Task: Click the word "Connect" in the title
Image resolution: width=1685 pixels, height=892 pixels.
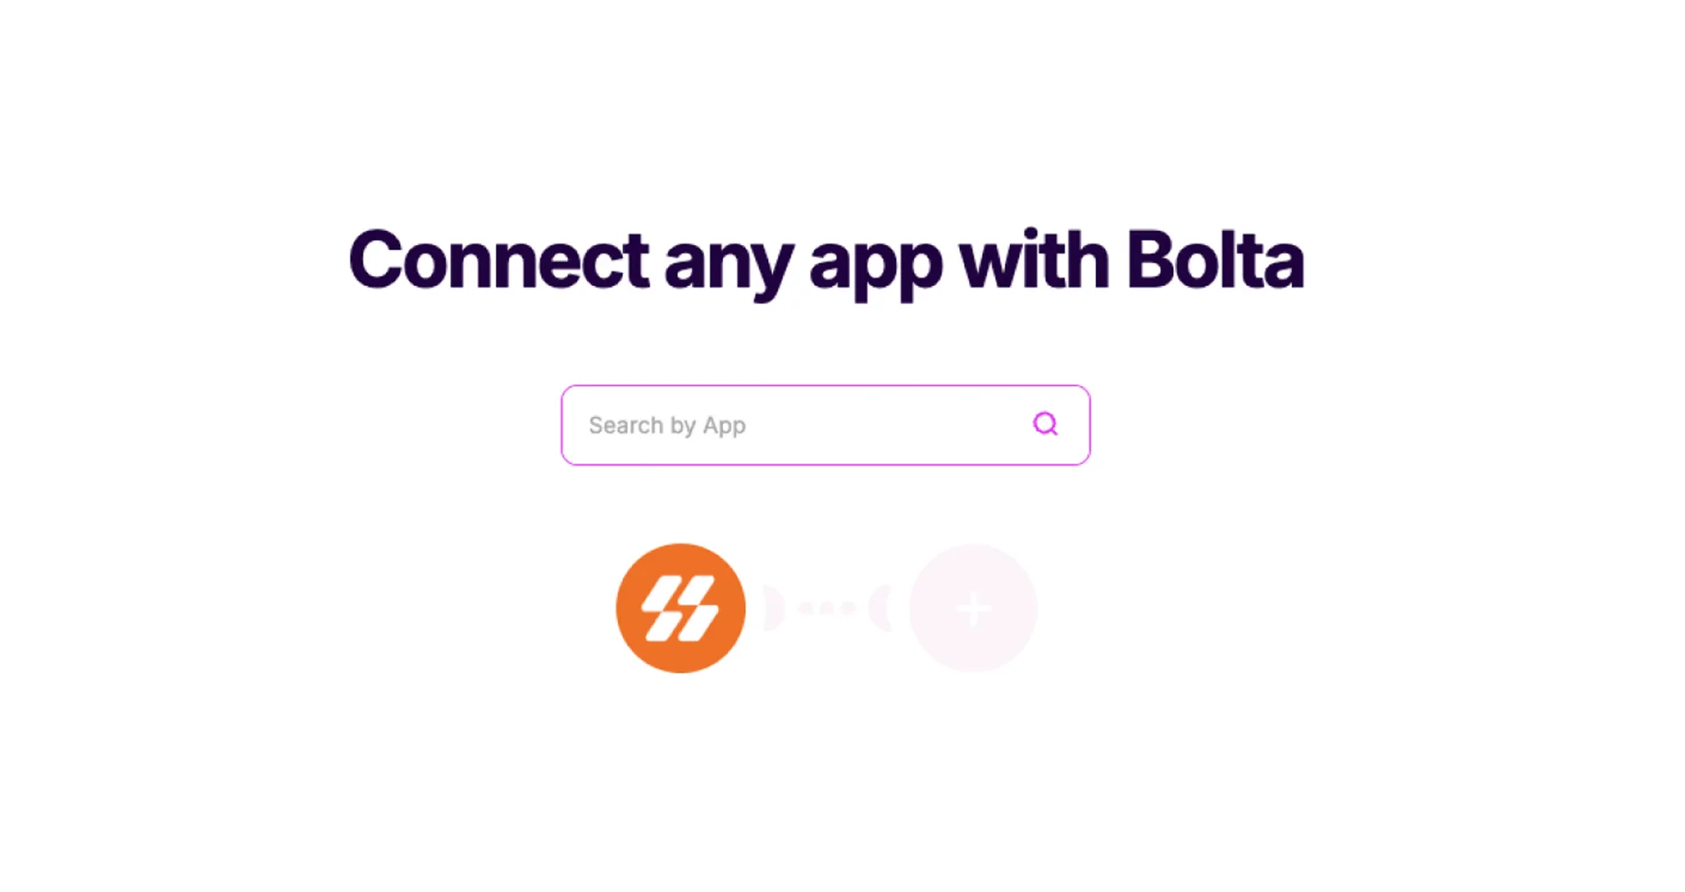Action: 499,259
